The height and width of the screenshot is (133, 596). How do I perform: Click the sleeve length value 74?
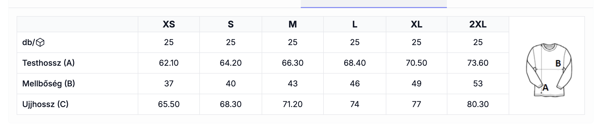pos(355,104)
